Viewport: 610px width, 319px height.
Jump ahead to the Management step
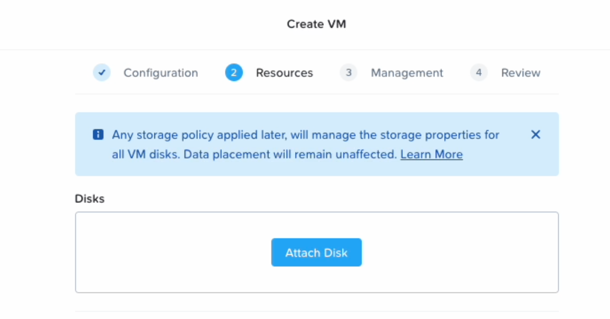click(x=406, y=73)
